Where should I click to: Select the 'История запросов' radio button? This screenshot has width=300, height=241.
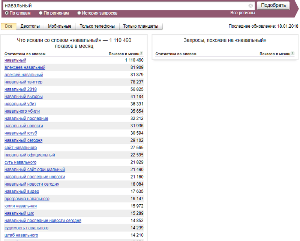[79, 13]
